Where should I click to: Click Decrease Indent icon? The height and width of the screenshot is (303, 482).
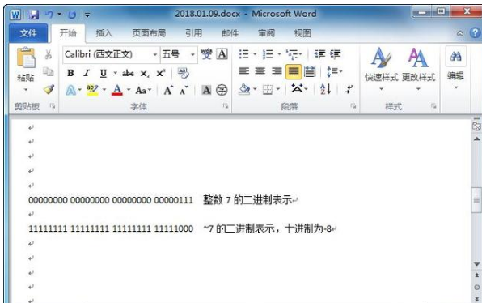click(319, 54)
